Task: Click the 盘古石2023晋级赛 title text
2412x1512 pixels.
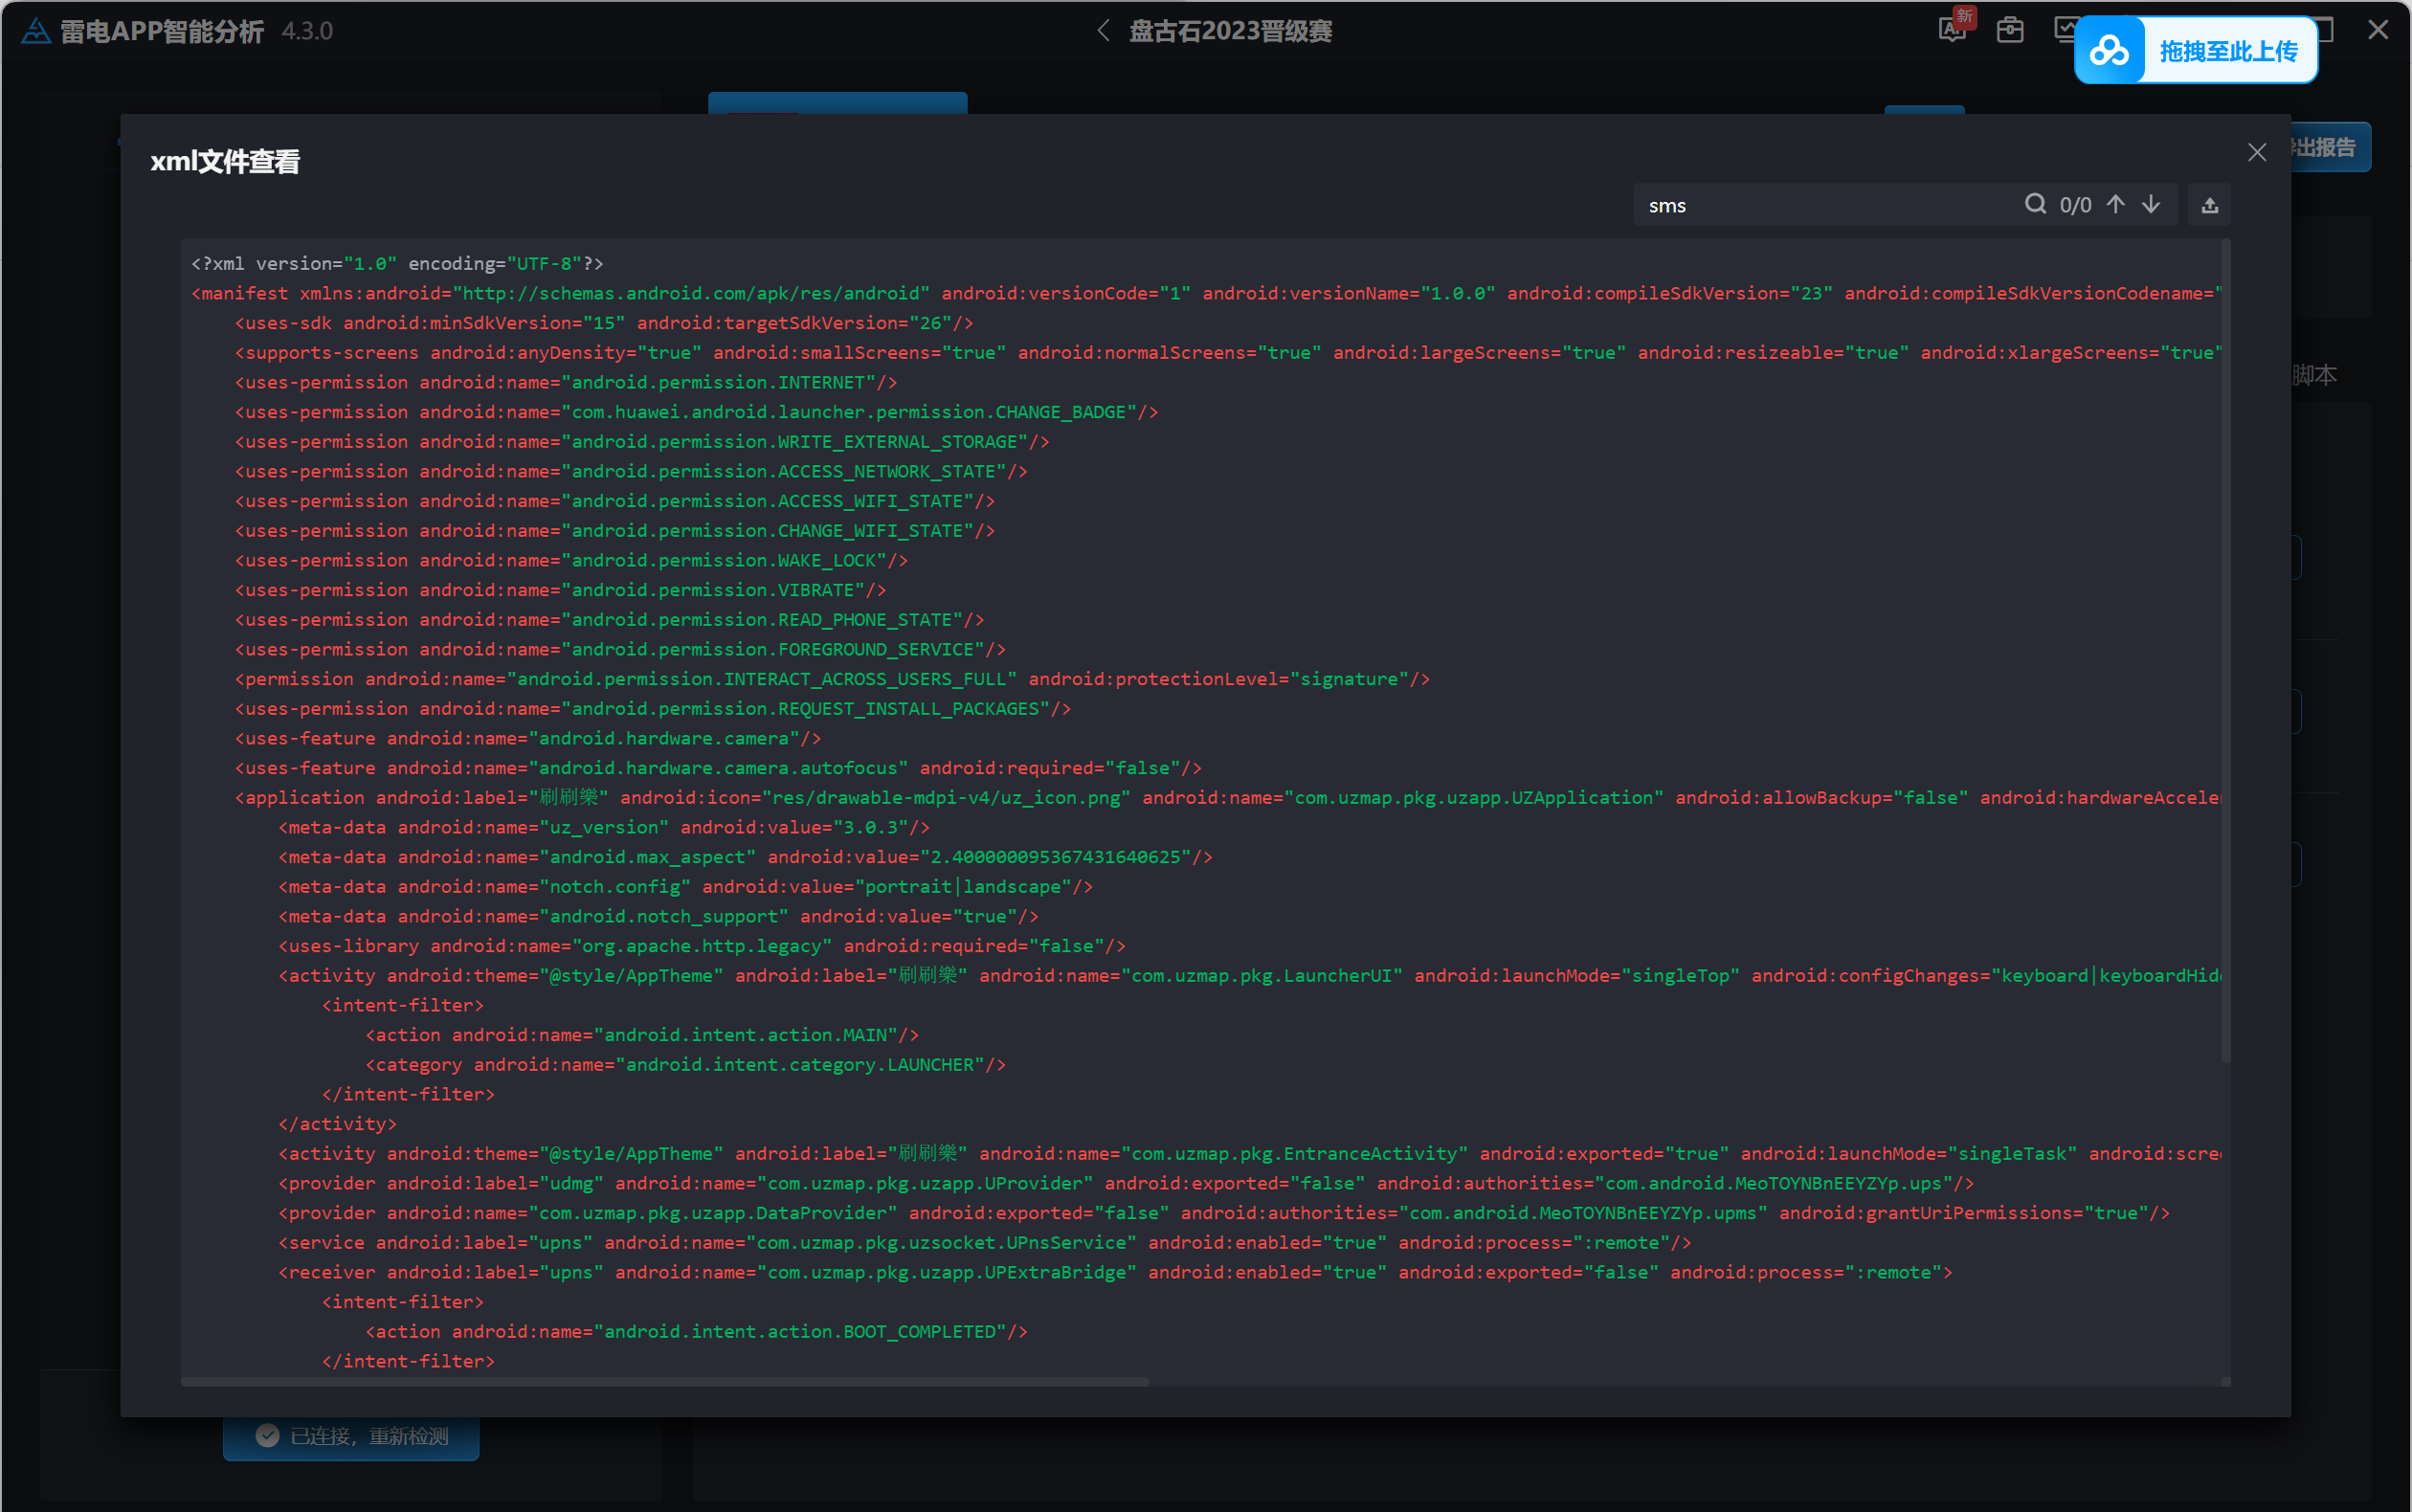Action: click(x=1230, y=31)
